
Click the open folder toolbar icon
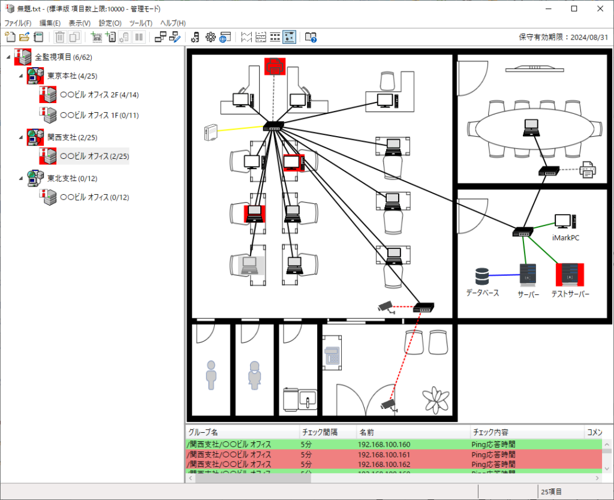coord(24,37)
